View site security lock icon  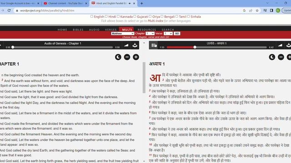pos(17,10)
